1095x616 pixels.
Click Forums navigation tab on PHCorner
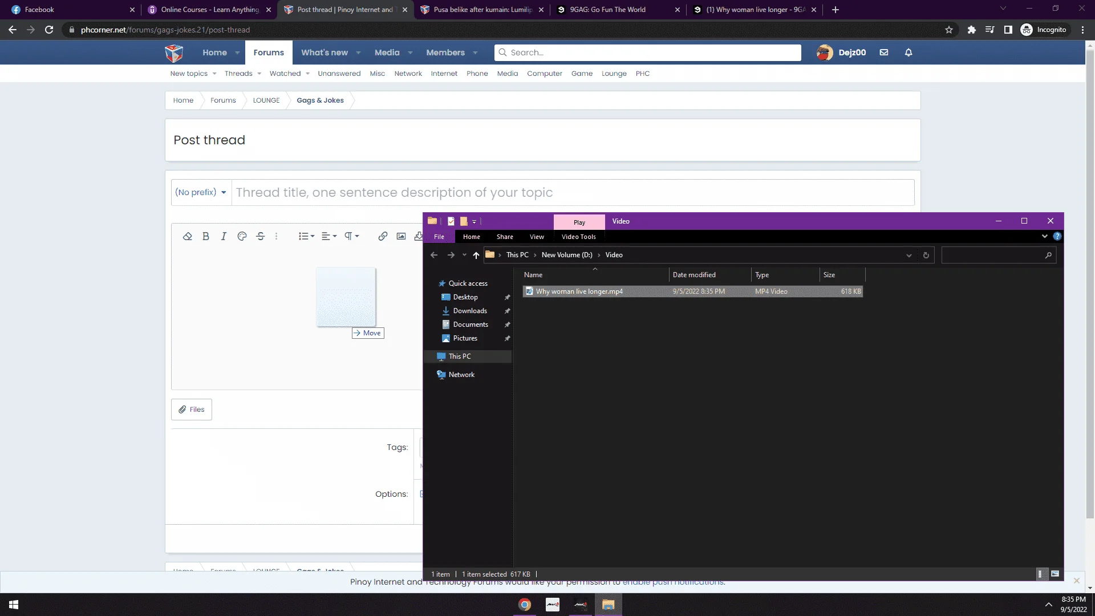pyautogui.click(x=269, y=52)
